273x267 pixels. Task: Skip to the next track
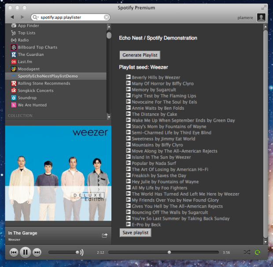pyautogui.click(x=37, y=252)
